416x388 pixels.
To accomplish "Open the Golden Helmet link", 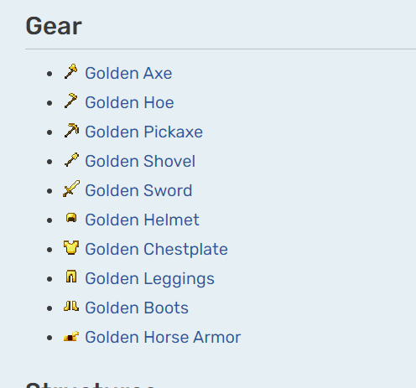I will pyautogui.click(x=142, y=220).
